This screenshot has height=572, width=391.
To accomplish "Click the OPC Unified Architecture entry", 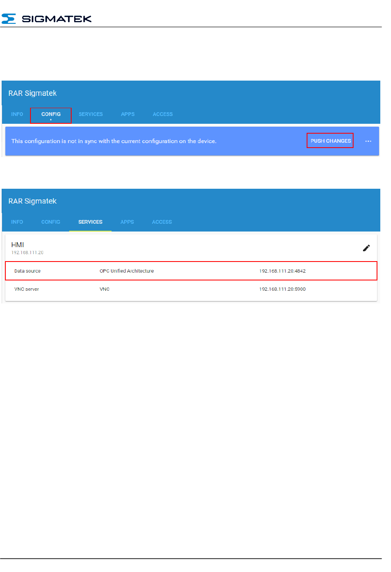I will [127, 271].
